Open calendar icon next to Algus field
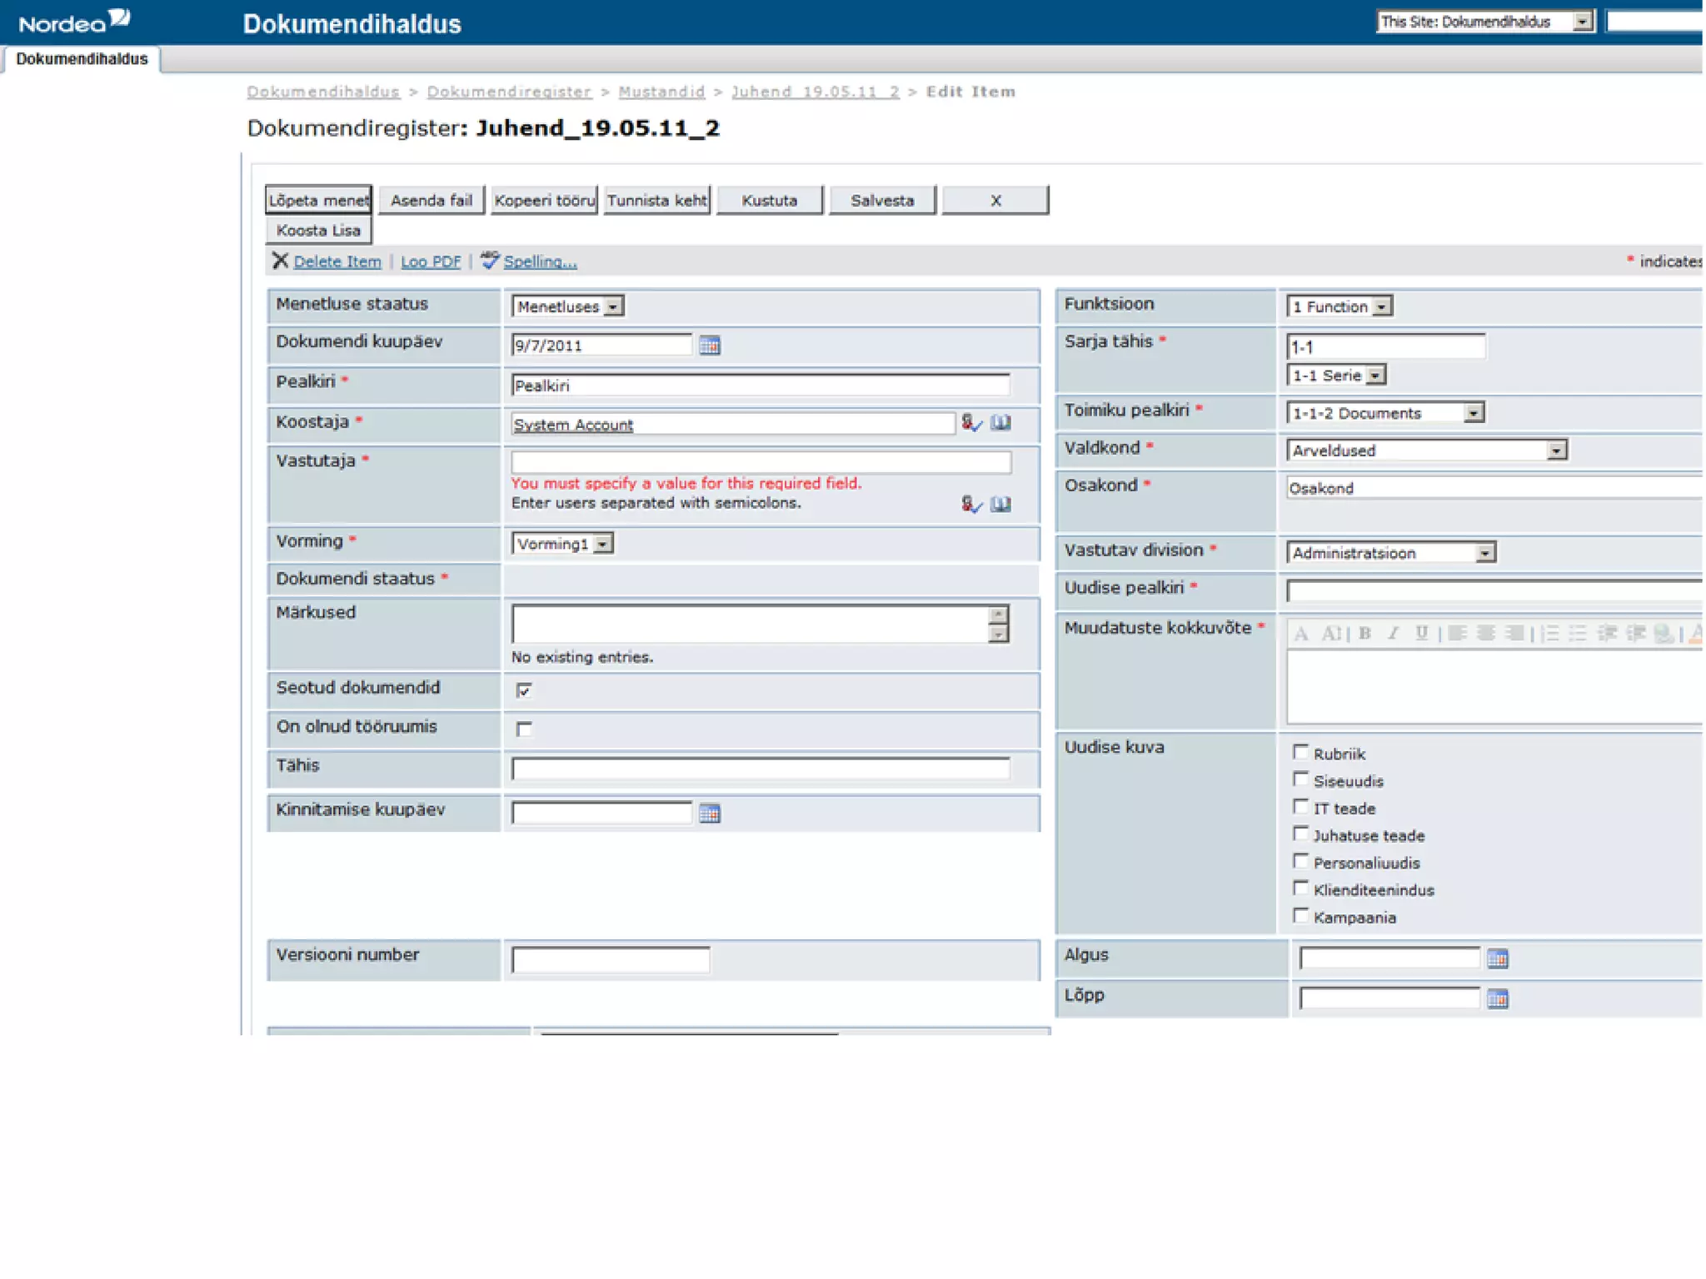1706x1279 pixels. [x=1497, y=958]
